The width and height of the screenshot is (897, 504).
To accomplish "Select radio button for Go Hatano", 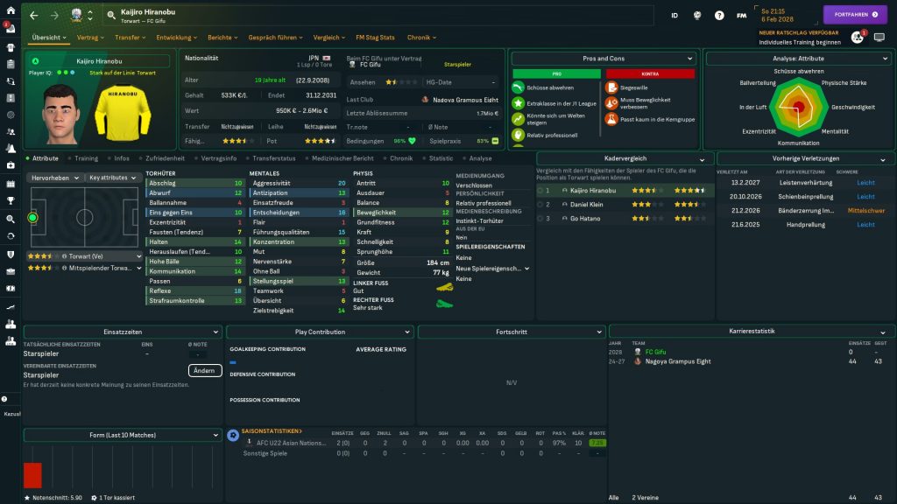I will click(x=540, y=218).
